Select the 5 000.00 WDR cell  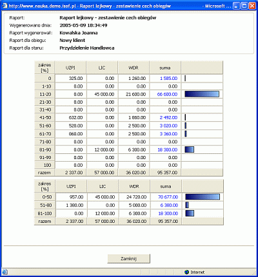pos(134,205)
